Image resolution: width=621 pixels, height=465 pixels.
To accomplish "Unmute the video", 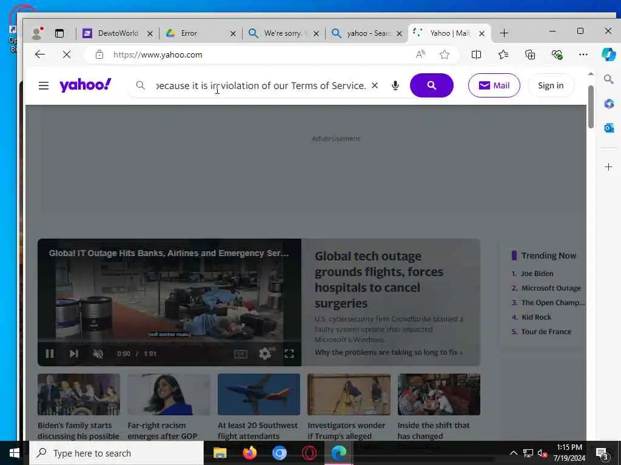I will tap(98, 354).
